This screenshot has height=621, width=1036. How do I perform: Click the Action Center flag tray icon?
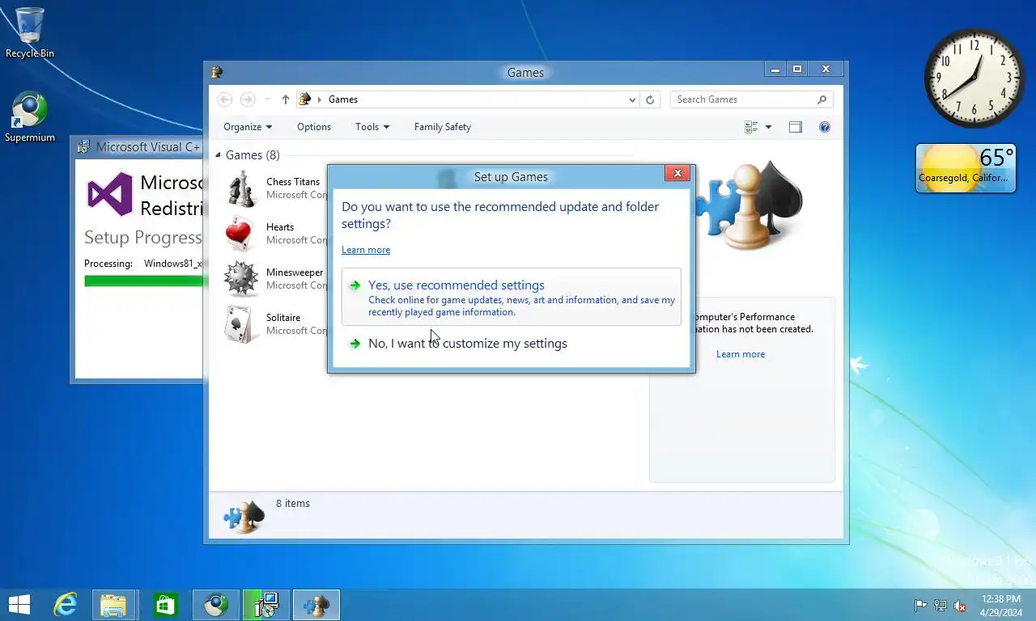(x=920, y=605)
